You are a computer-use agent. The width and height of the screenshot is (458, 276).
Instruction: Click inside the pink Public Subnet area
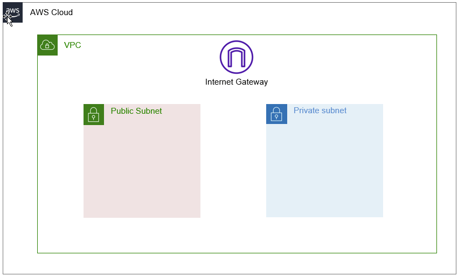point(142,171)
